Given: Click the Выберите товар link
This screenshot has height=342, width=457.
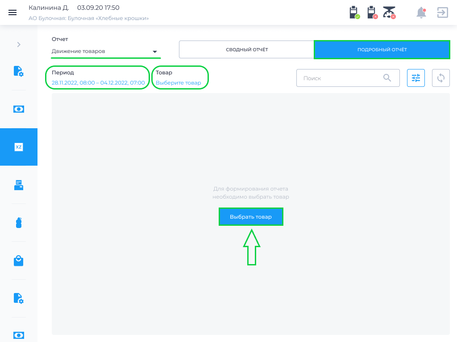Looking at the screenshot, I should pyautogui.click(x=179, y=83).
